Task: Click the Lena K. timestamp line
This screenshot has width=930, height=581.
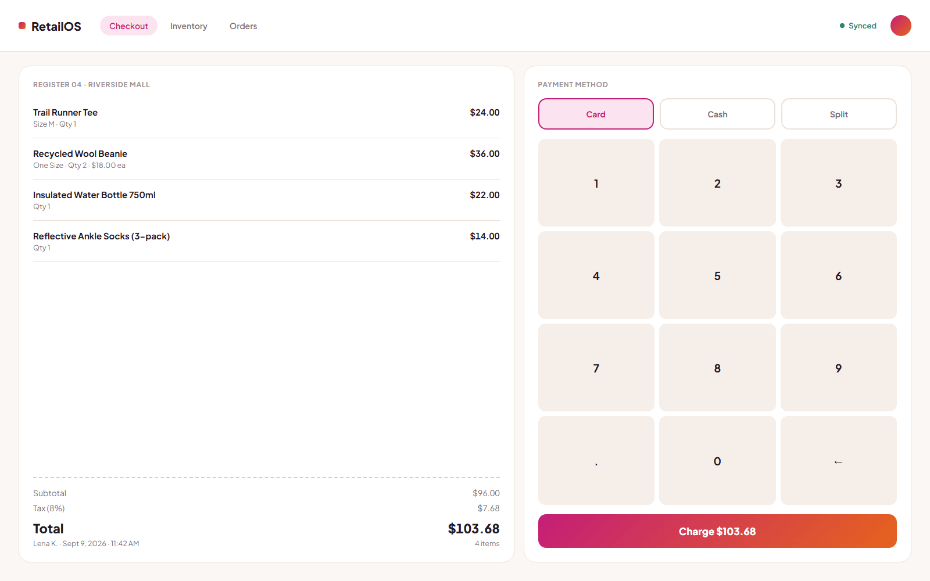Action: coord(86,544)
